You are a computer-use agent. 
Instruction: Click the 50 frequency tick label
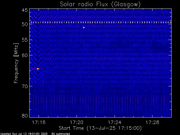[x=25, y=24]
